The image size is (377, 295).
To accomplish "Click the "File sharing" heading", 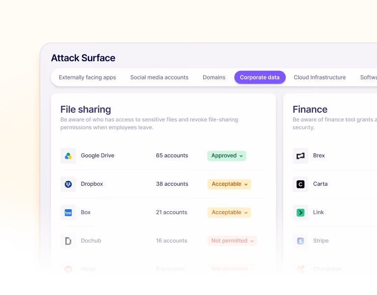I will tap(85, 109).
